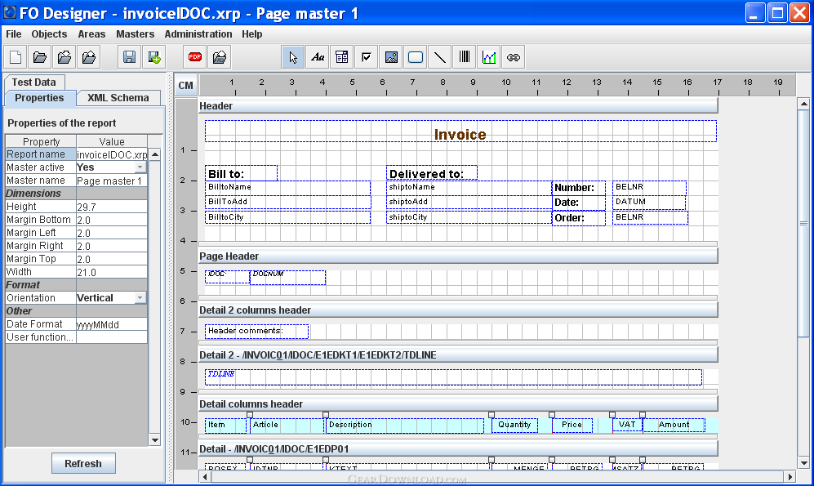Click the Detail 2 columns header bar
814x486 pixels.
458,310
